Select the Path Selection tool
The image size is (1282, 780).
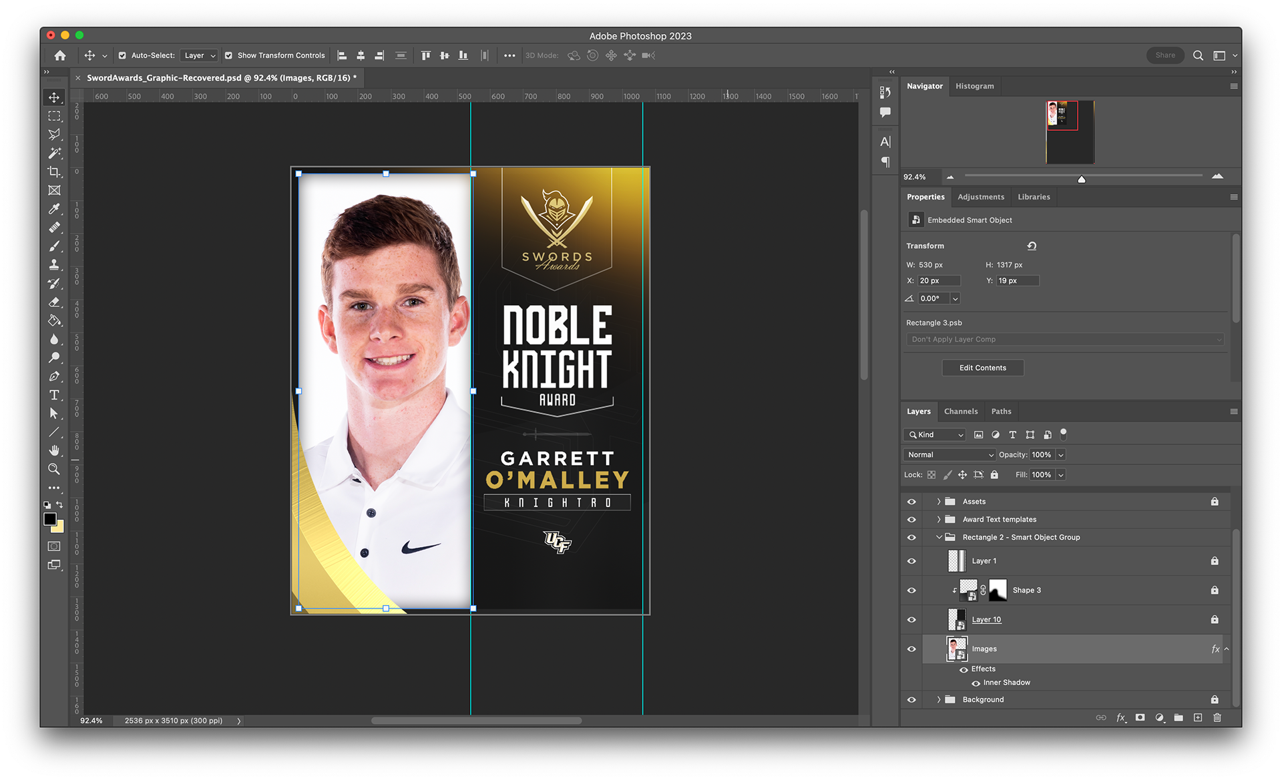(54, 414)
